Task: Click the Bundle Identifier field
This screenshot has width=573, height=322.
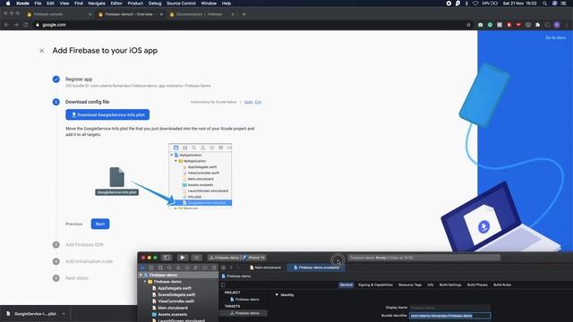Action: [x=449, y=316]
